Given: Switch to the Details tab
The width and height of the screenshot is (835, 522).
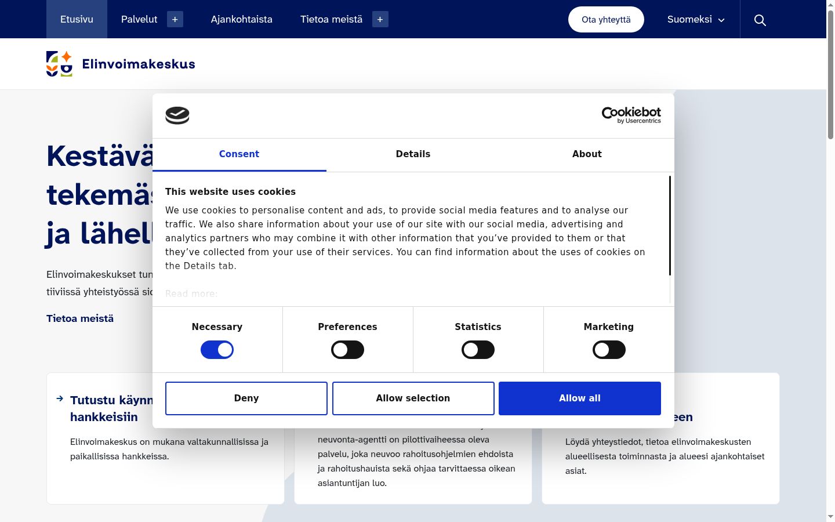Looking at the screenshot, I should coord(413,154).
